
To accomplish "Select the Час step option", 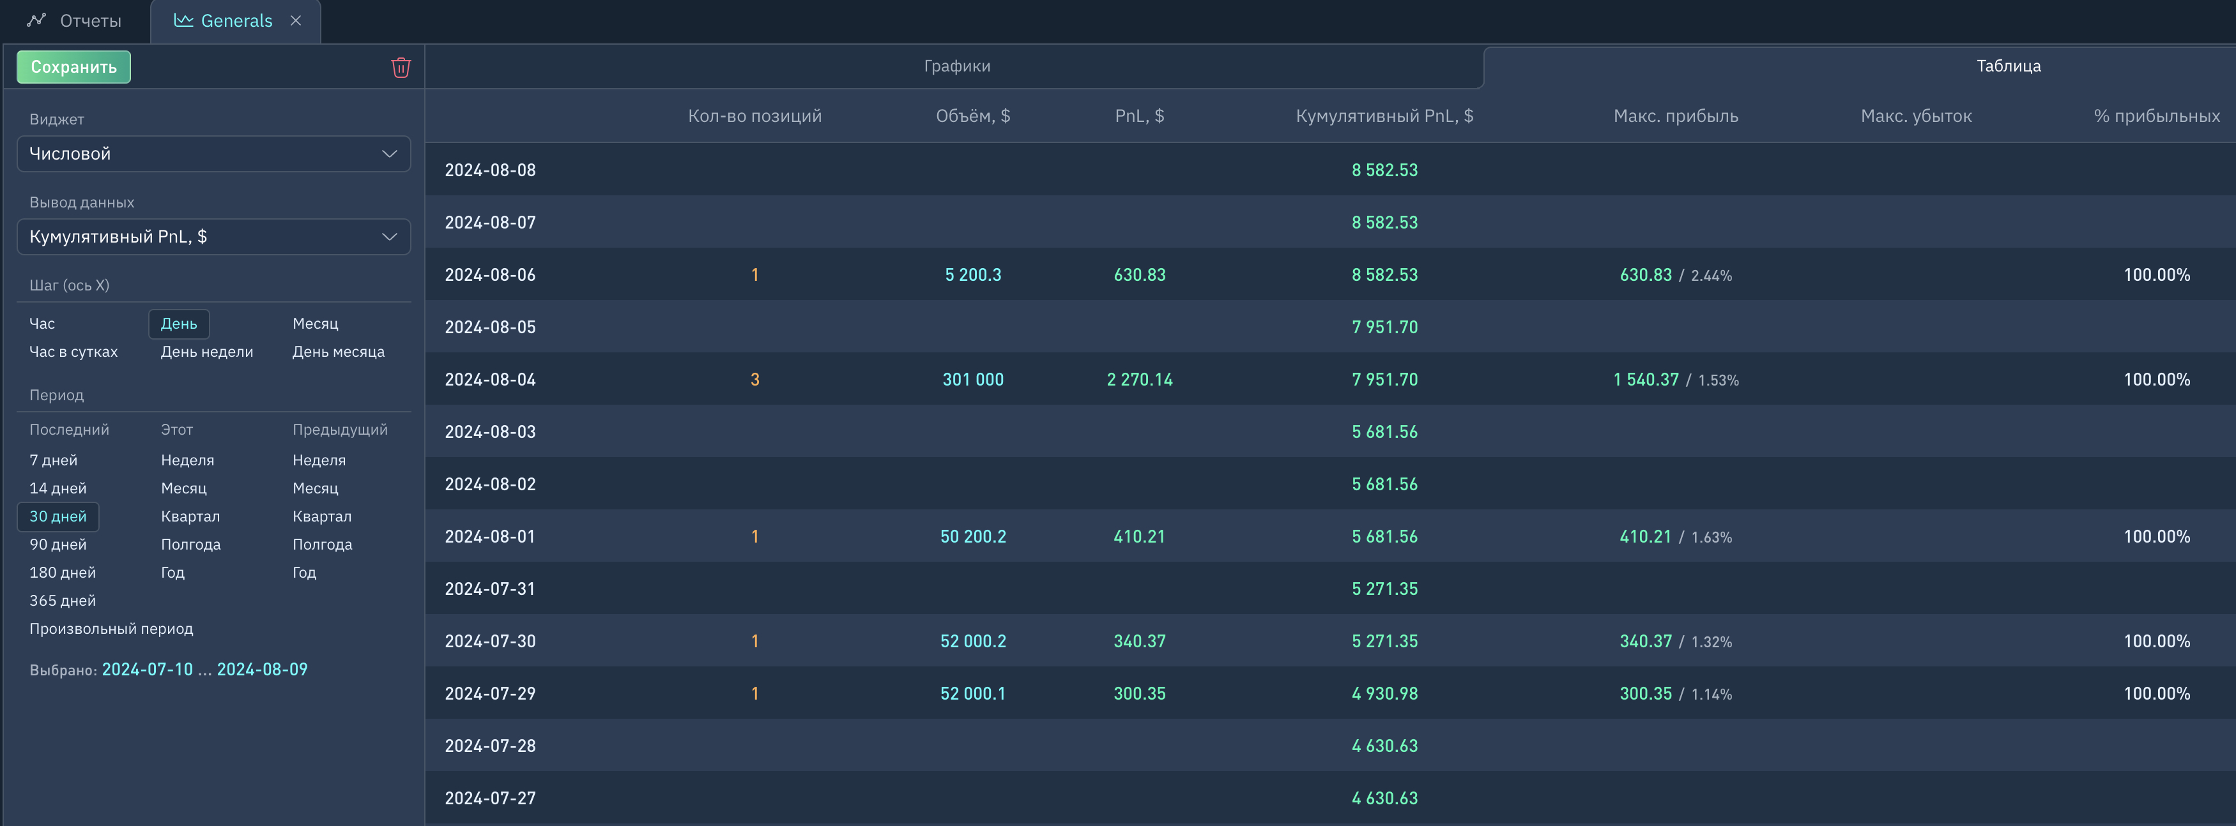I will tap(42, 324).
